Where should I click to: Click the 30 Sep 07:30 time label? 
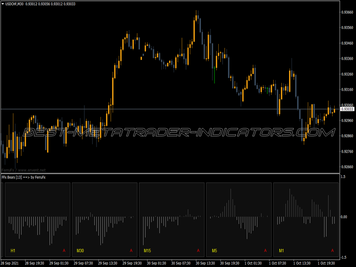click(181, 263)
